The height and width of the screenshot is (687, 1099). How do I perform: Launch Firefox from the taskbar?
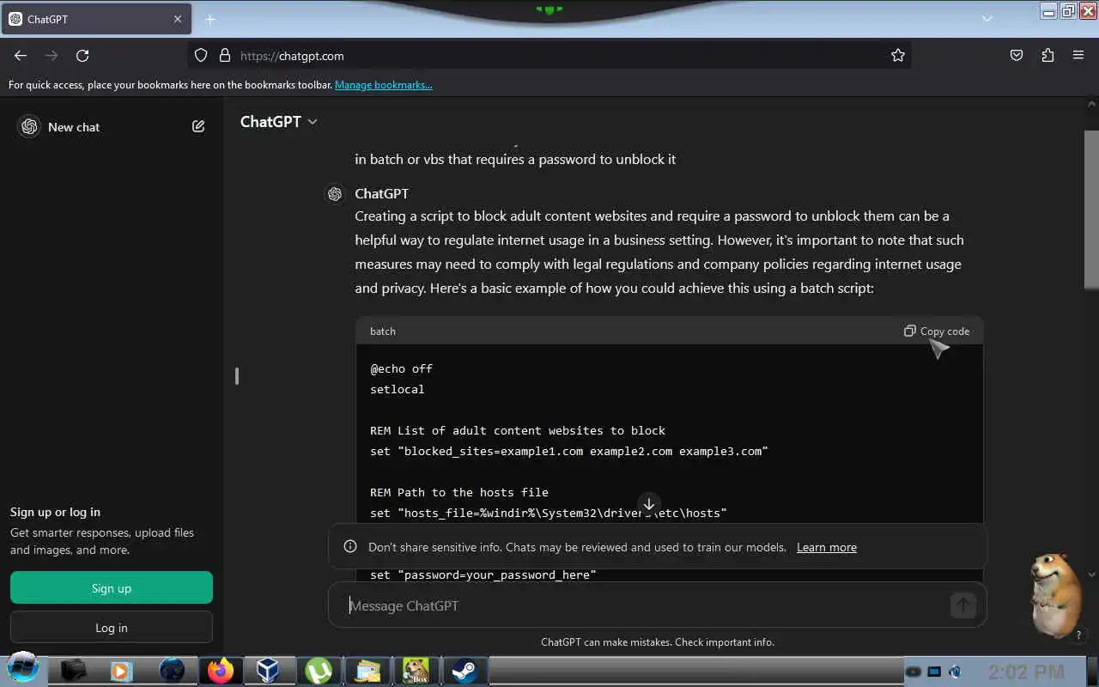pyautogui.click(x=221, y=671)
